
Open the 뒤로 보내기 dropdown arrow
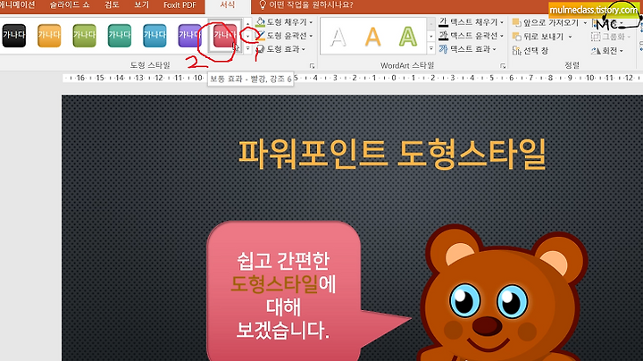(570, 37)
